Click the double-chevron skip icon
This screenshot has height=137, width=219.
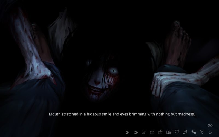(x=136, y=132)
